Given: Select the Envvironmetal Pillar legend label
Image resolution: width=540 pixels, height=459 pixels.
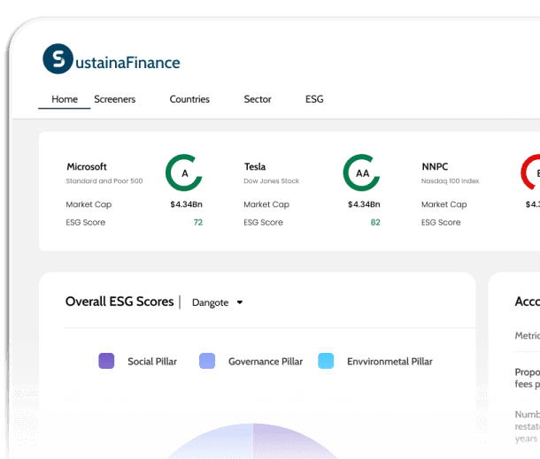Looking at the screenshot, I should (390, 362).
